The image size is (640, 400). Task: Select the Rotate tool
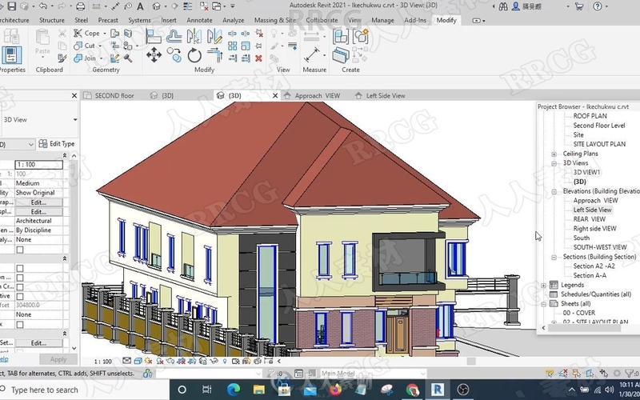[194, 55]
